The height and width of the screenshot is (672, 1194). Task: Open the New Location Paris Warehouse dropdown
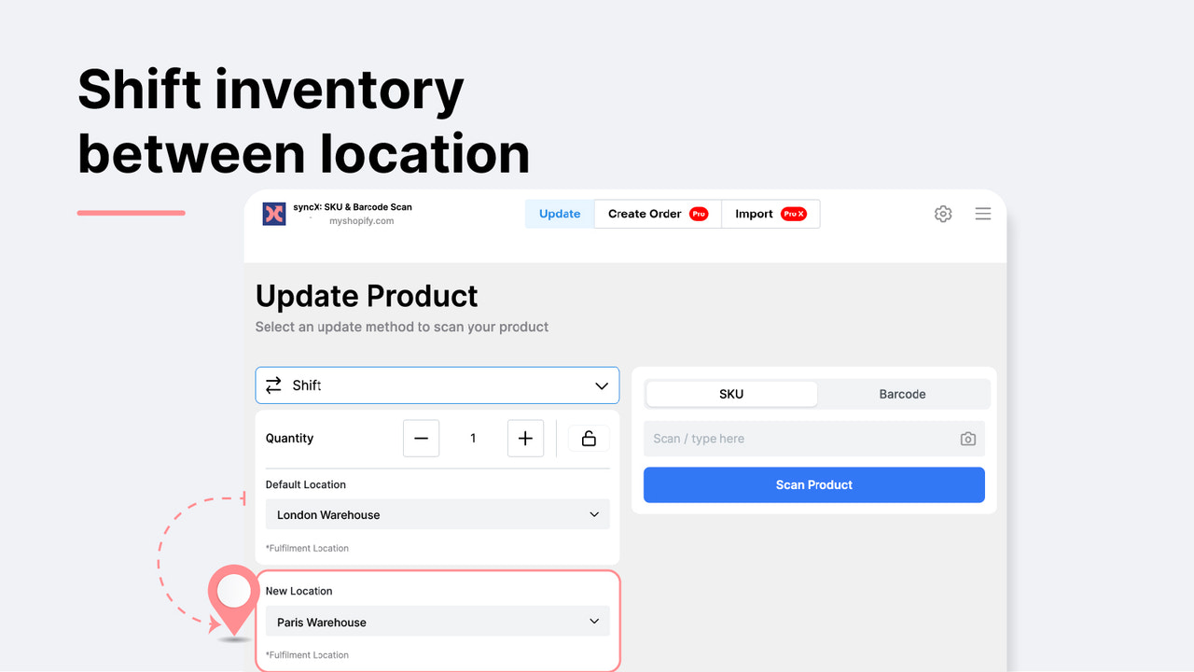(437, 621)
